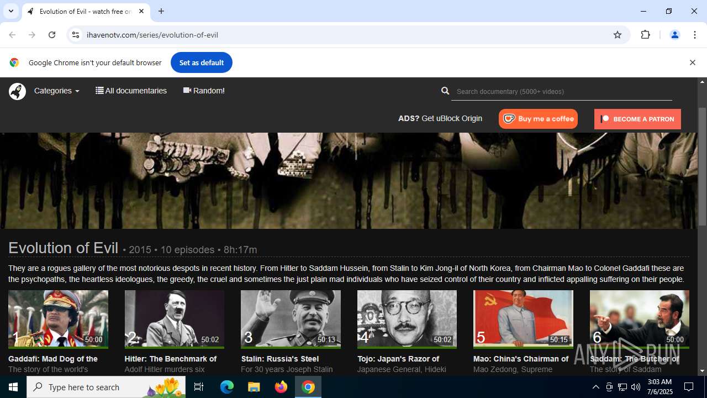Screen dimensions: 707x398
Task: Open the Categories dropdown menu
Action: pos(56,91)
